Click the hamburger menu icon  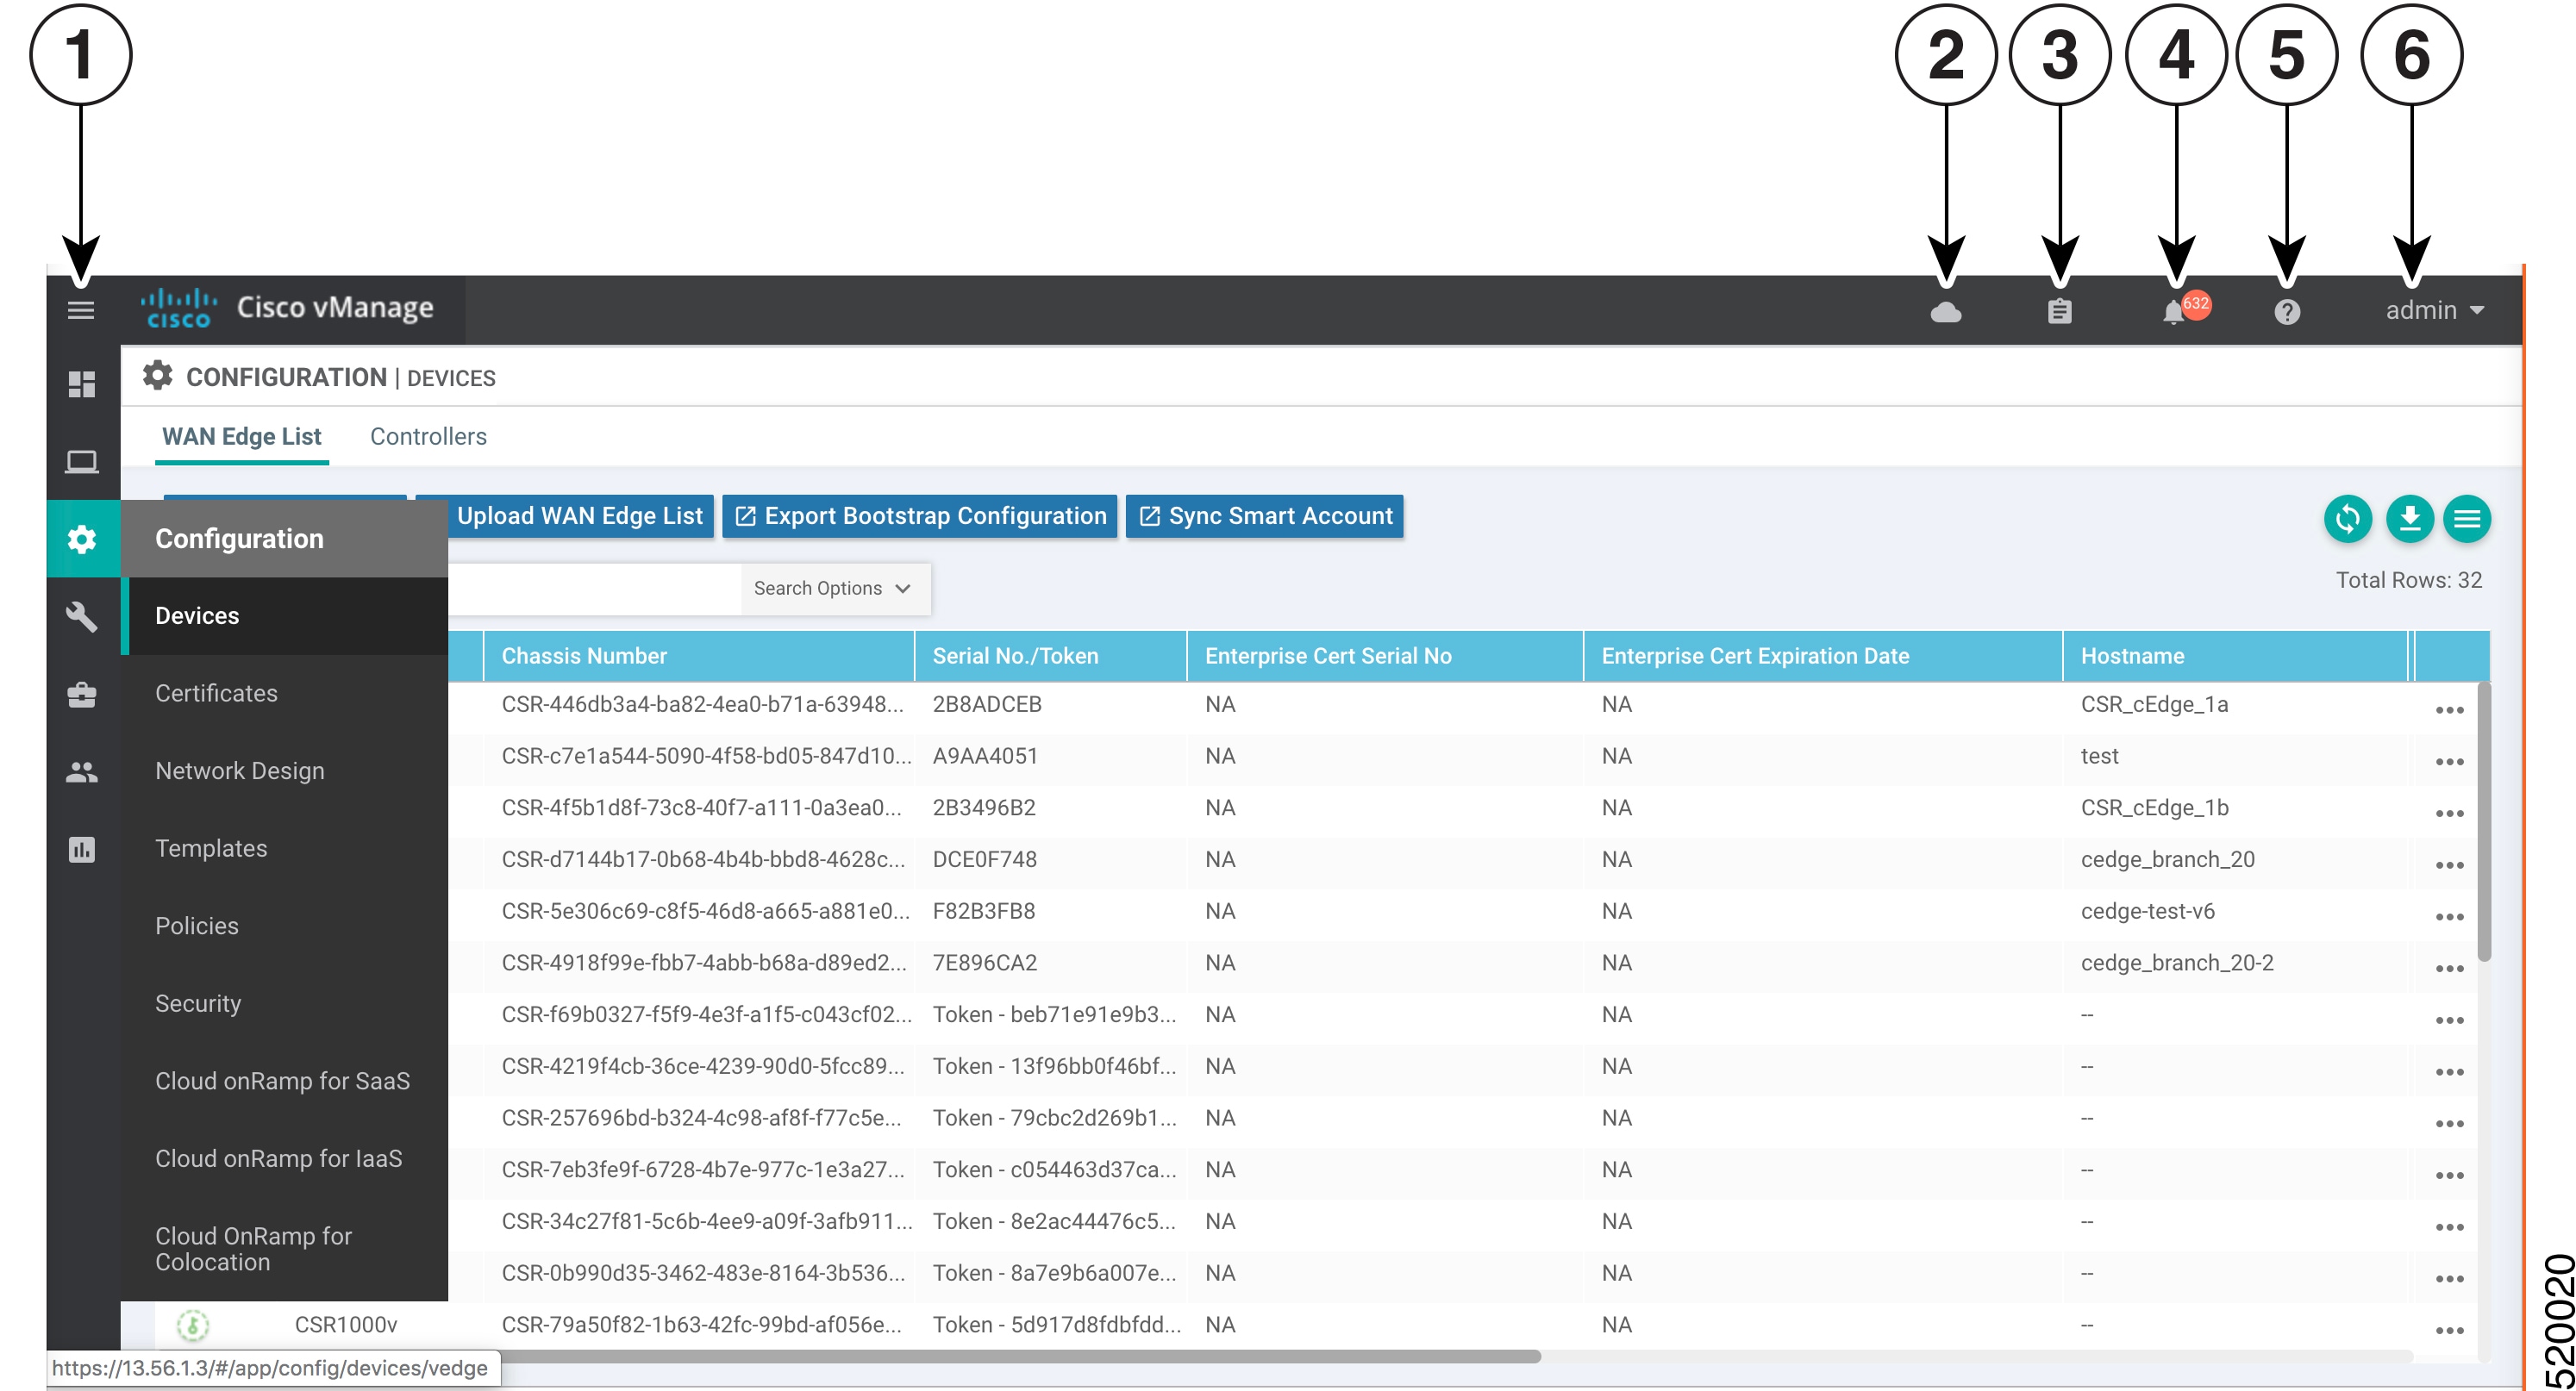81,310
